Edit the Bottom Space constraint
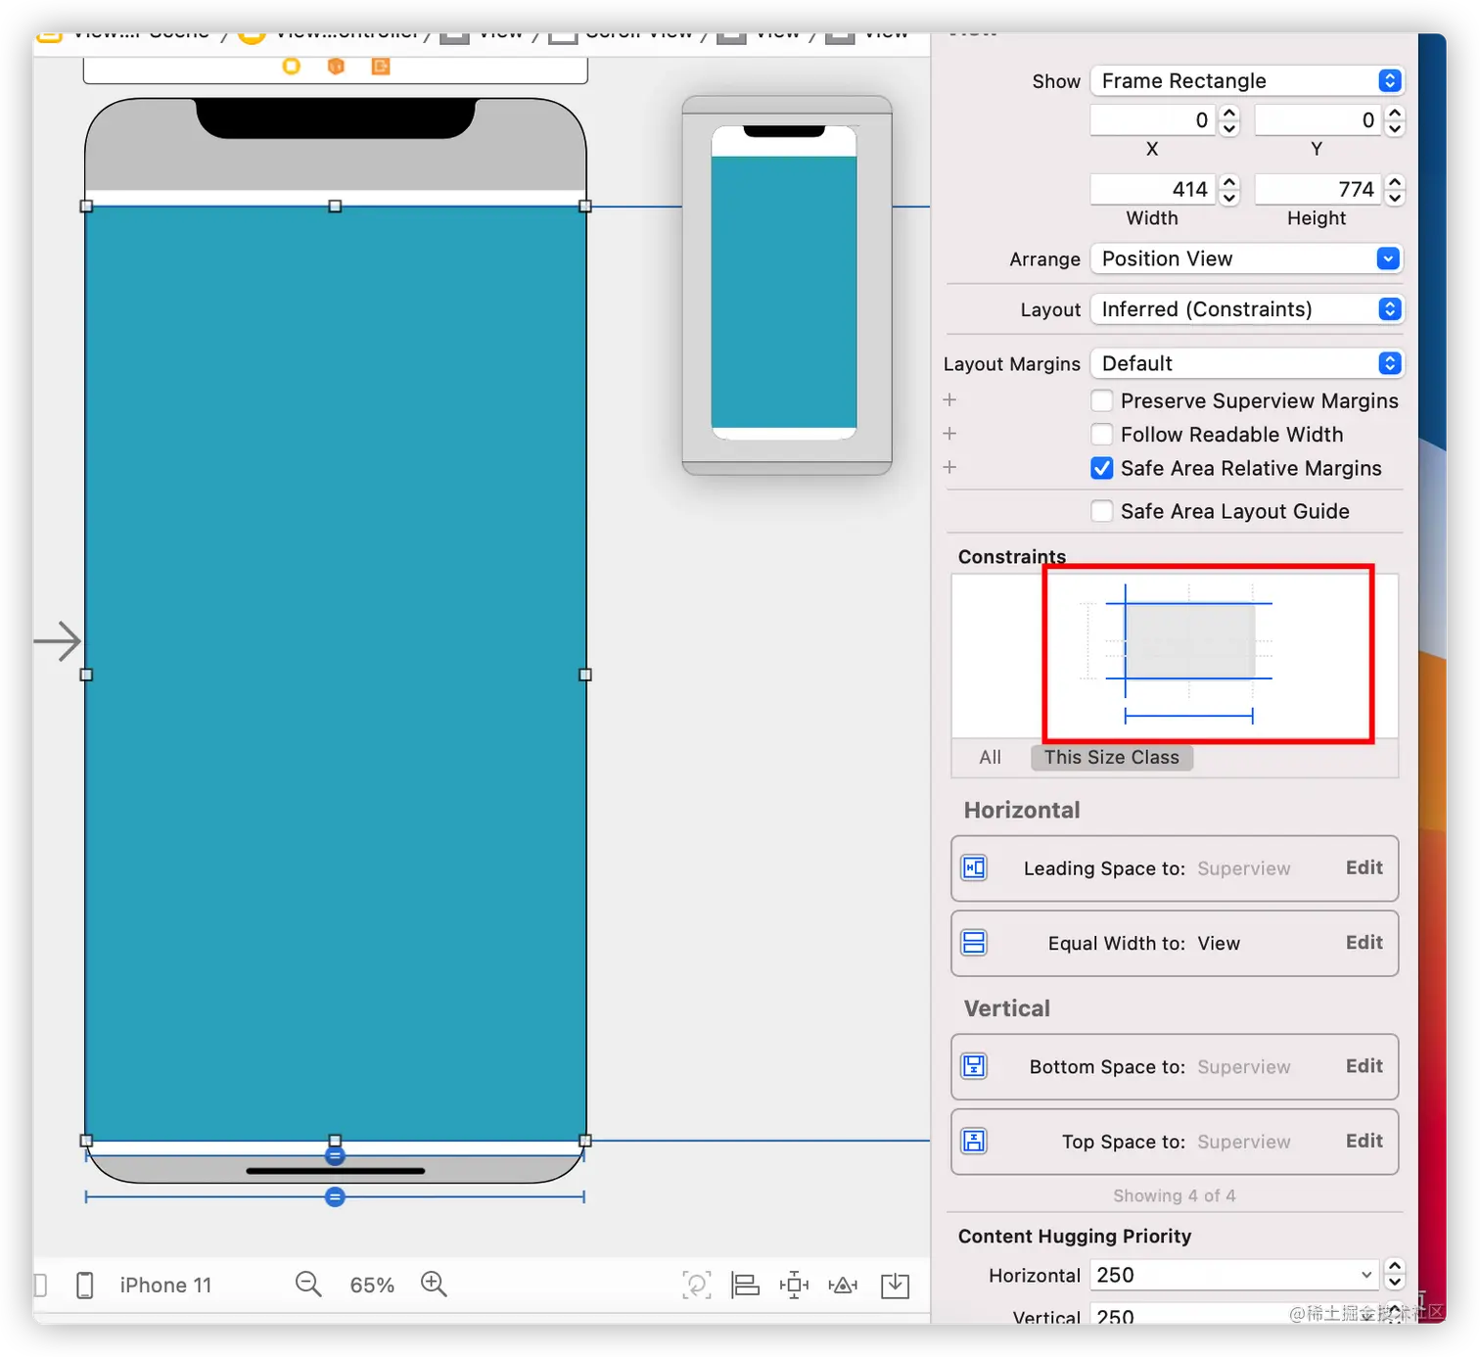The image size is (1480, 1357). click(x=1364, y=1065)
